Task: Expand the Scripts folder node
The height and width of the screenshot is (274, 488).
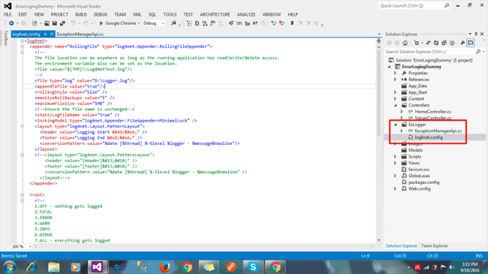Action: point(396,157)
